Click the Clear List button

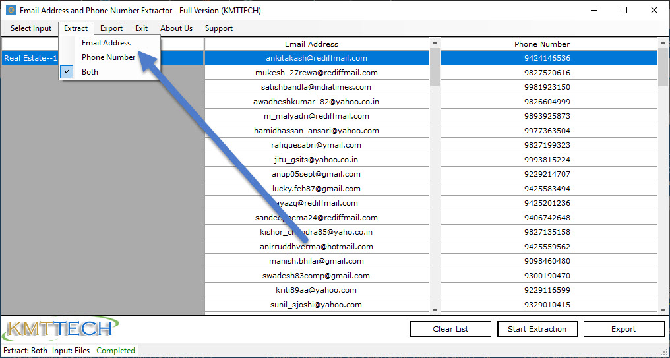pos(450,329)
